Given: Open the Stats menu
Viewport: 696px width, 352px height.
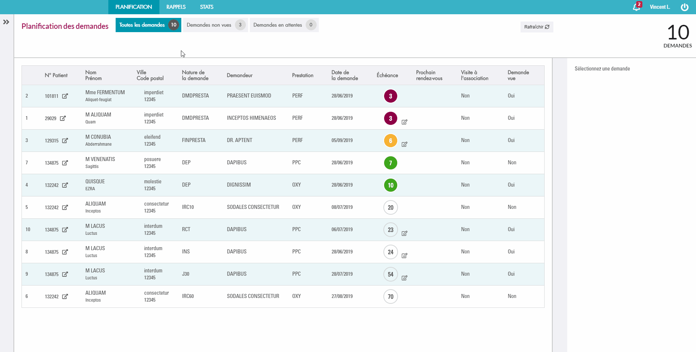Looking at the screenshot, I should (x=206, y=7).
